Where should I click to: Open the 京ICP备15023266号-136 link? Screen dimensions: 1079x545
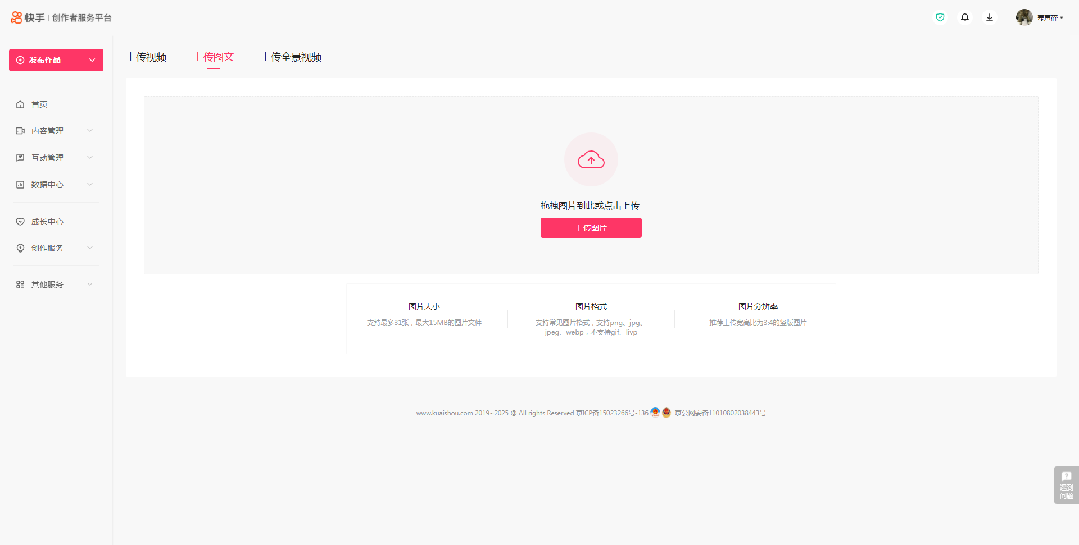[x=612, y=413]
